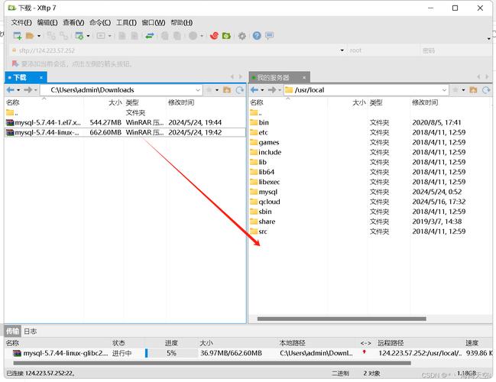This screenshot has width=496, height=382.
Task: Click the root username field
Action: tap(383, 50)
